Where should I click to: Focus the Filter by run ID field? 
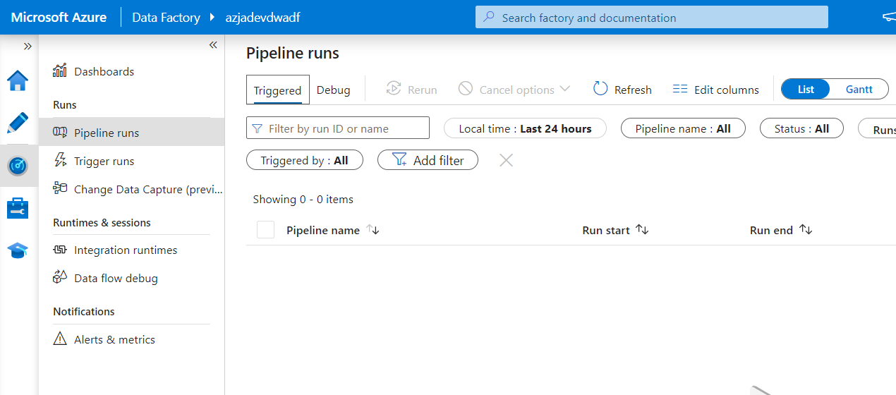point(338,128)
